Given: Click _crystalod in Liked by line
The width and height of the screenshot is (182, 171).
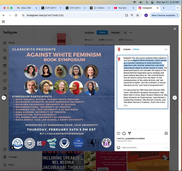Looking at the screenshot, I should pyautogui.click(x=129, y=138).
